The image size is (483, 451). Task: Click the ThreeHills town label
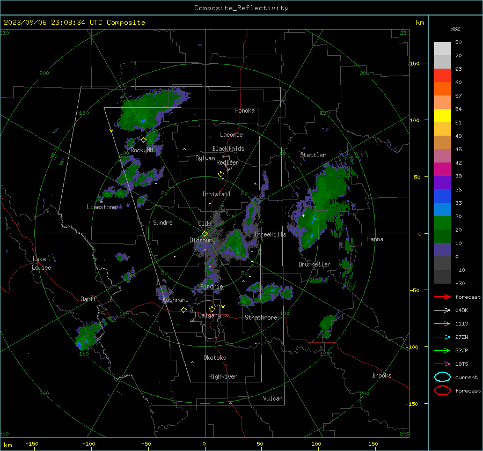tap(270, 234)
